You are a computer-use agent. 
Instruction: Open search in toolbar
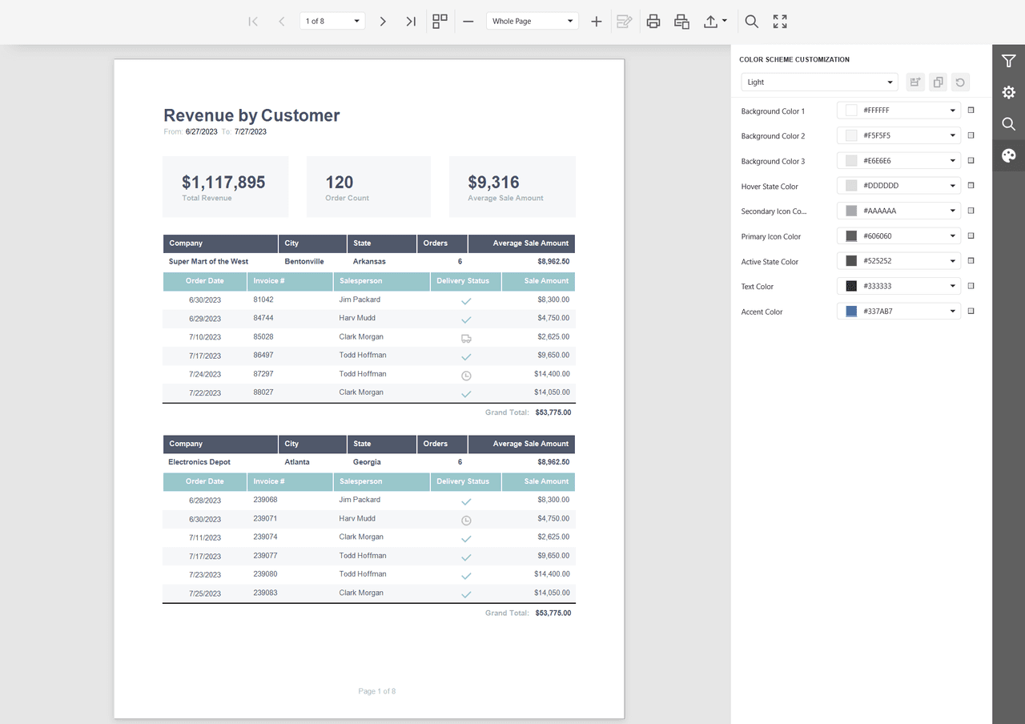pyautogui.click(x=751, y=22)
